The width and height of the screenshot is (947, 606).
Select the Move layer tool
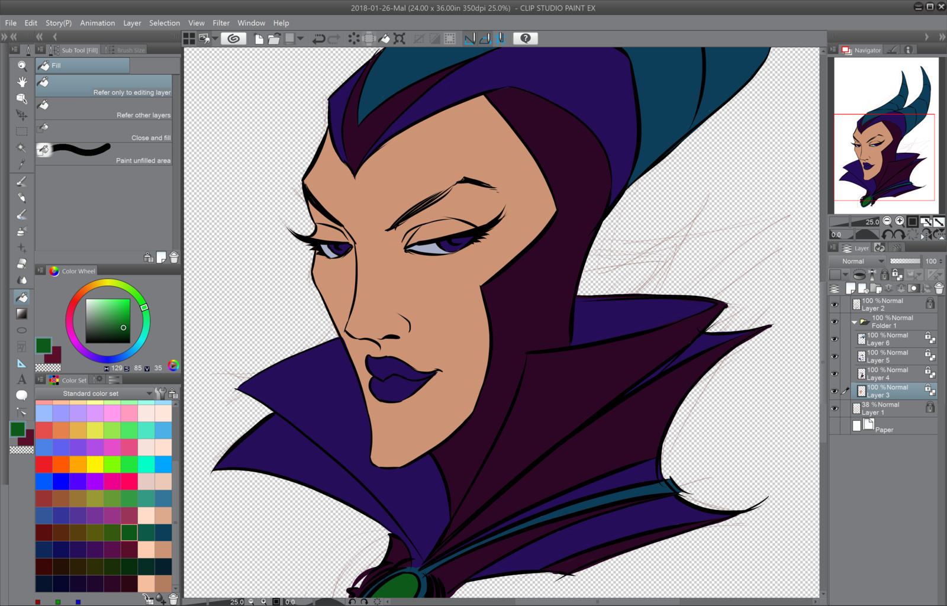coord(22,115)
